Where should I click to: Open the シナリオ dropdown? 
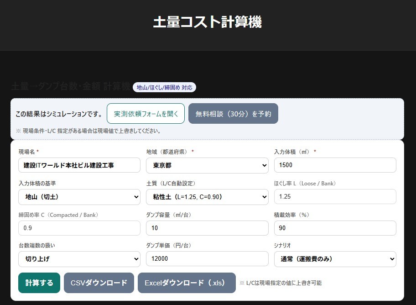pos(335,259)
